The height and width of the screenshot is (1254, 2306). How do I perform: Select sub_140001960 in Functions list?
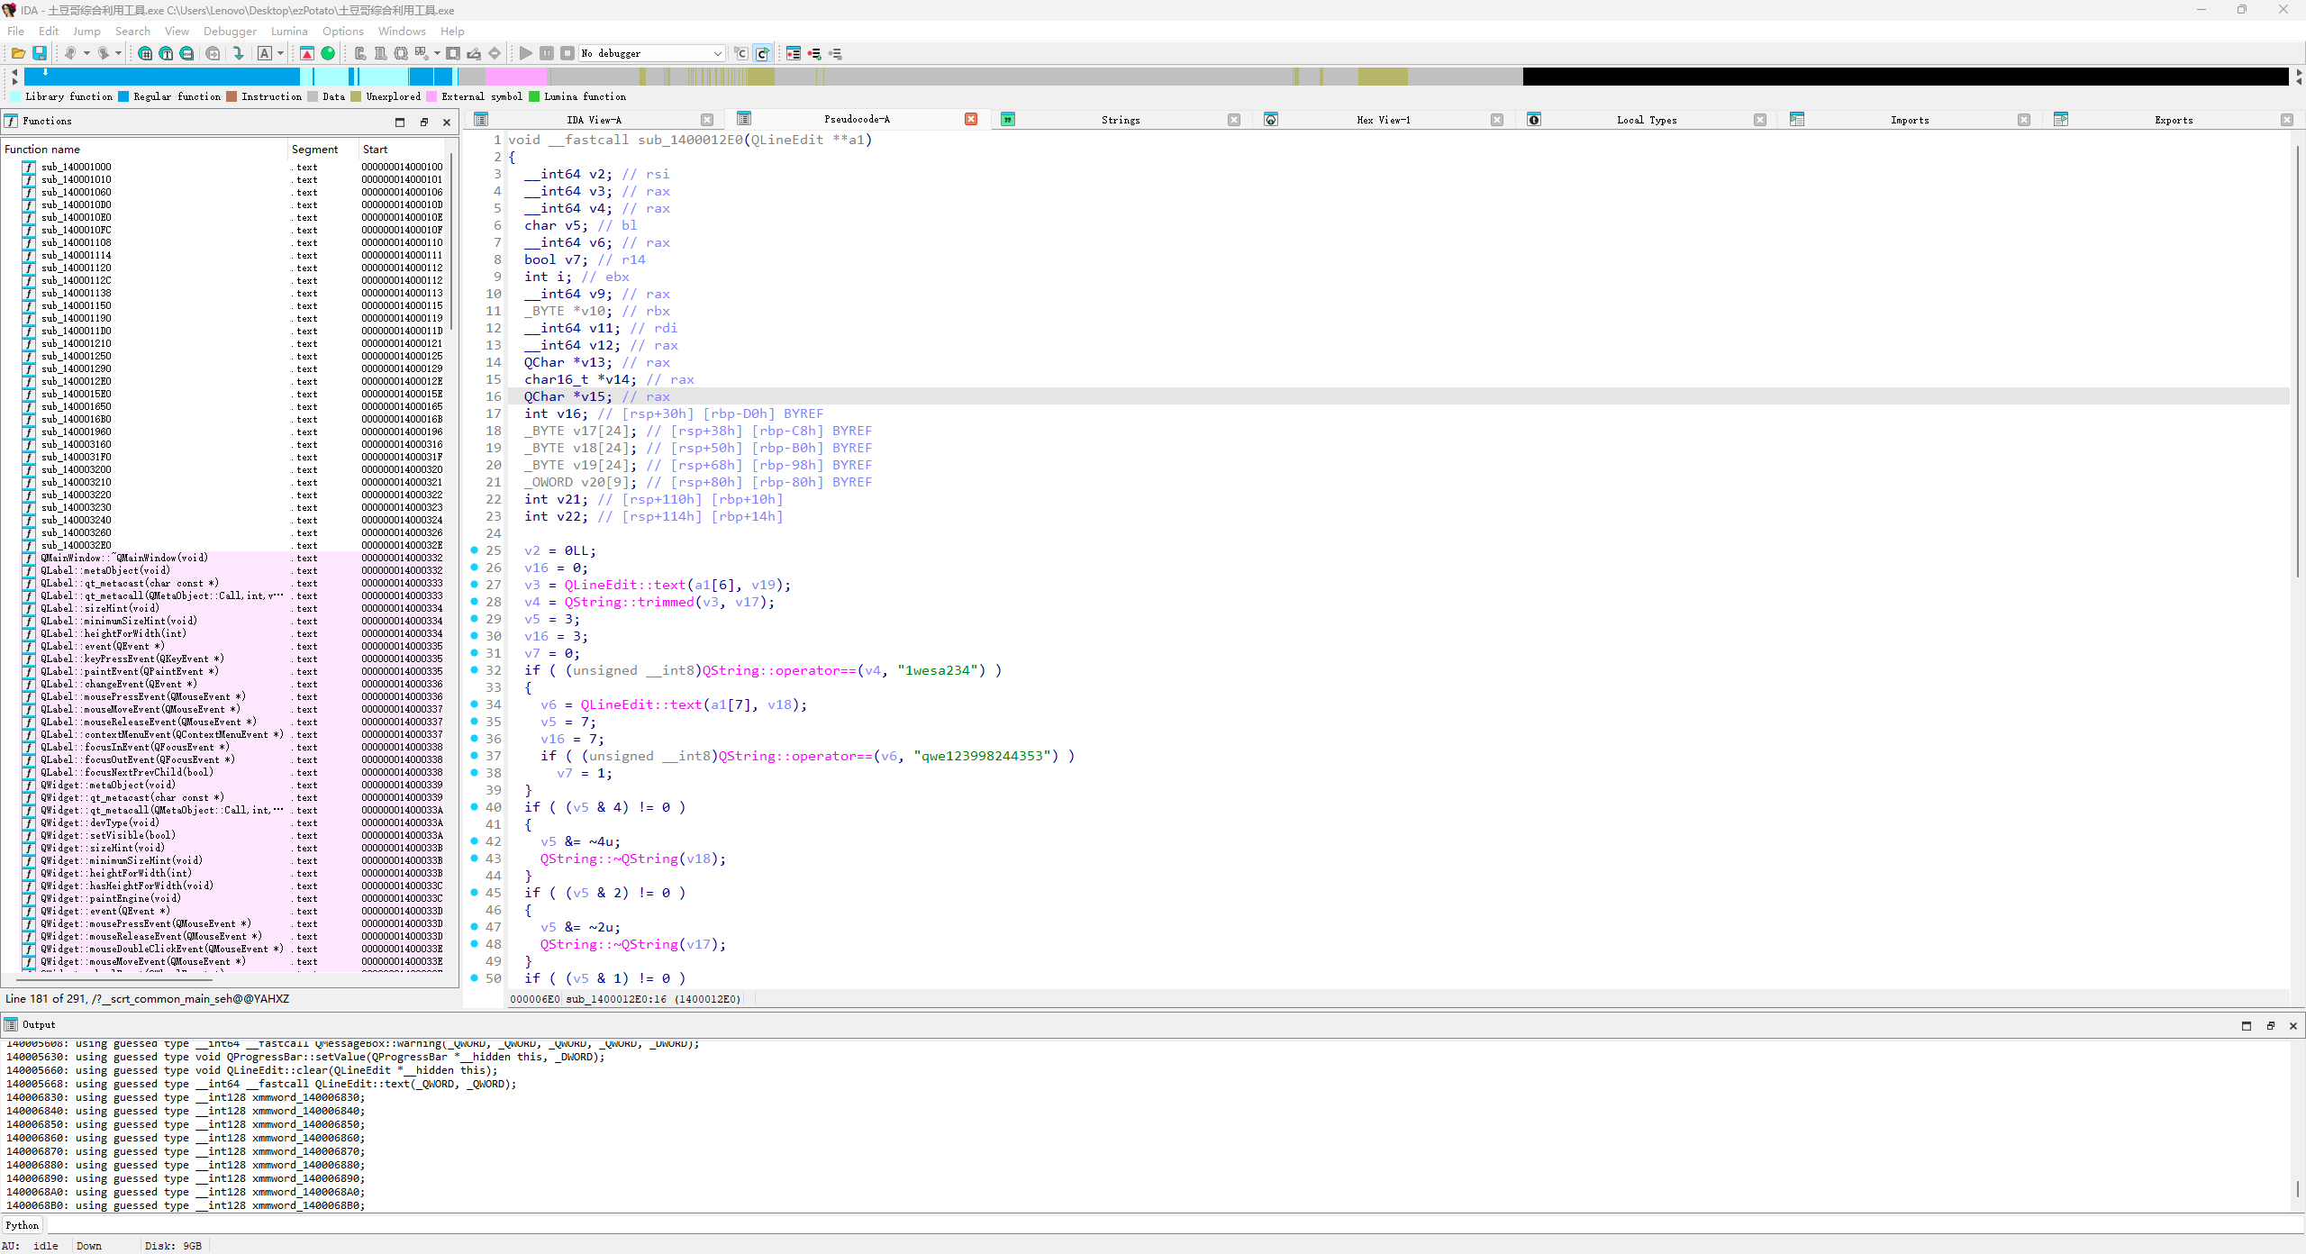pos(77,432)
